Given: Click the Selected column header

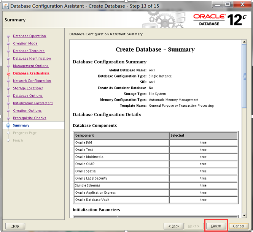Looking at the screenshot, I should tap(204, 136).
